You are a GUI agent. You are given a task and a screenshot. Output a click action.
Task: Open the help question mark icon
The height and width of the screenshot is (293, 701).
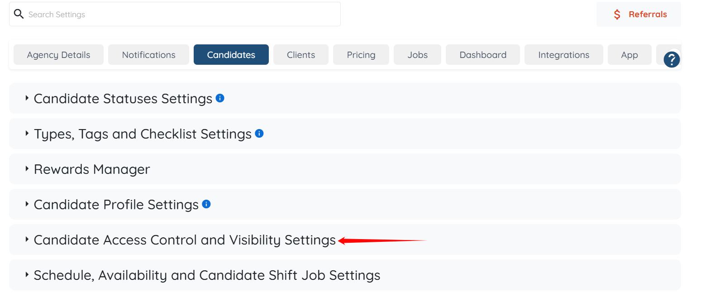click(x=672, y=60)
